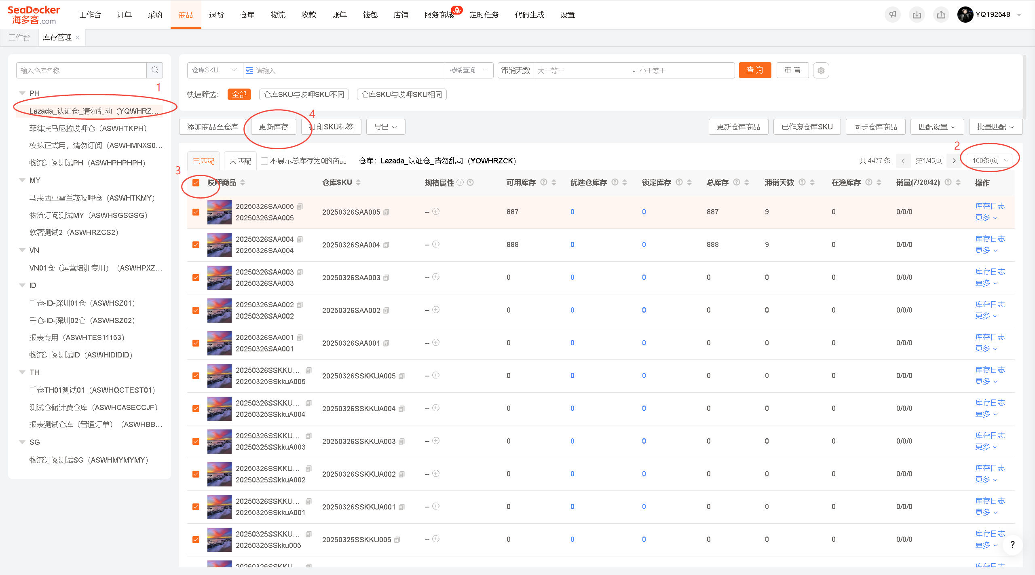Image resolution: width=1035 pixels, height=575 pixels.
Task: Click the announcement megaphone icon
Action: click(893, 15)
